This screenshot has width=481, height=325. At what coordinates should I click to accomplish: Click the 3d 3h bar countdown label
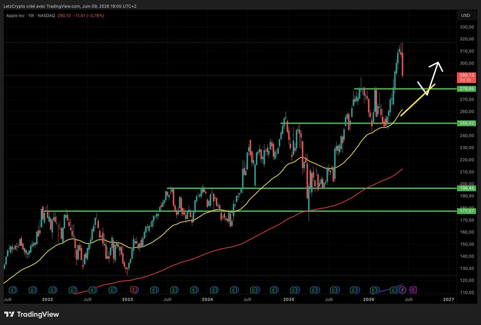467,80
